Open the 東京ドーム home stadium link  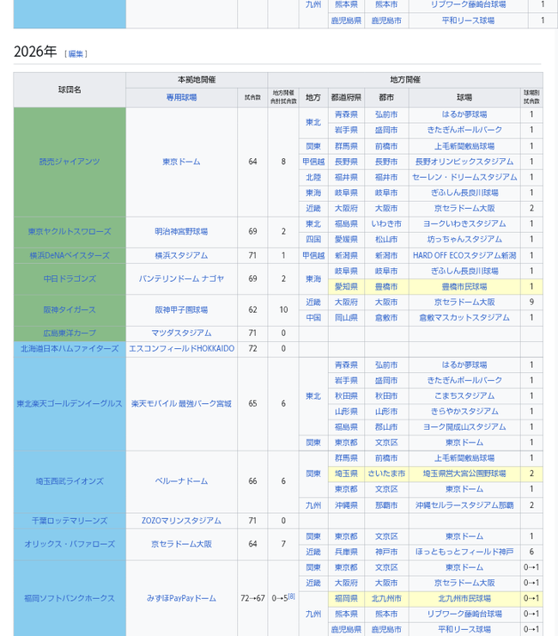[x=181, y=162]
